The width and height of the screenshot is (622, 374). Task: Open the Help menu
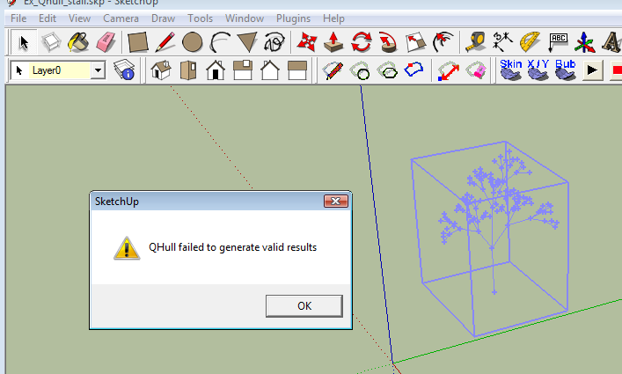pos(333,18)
